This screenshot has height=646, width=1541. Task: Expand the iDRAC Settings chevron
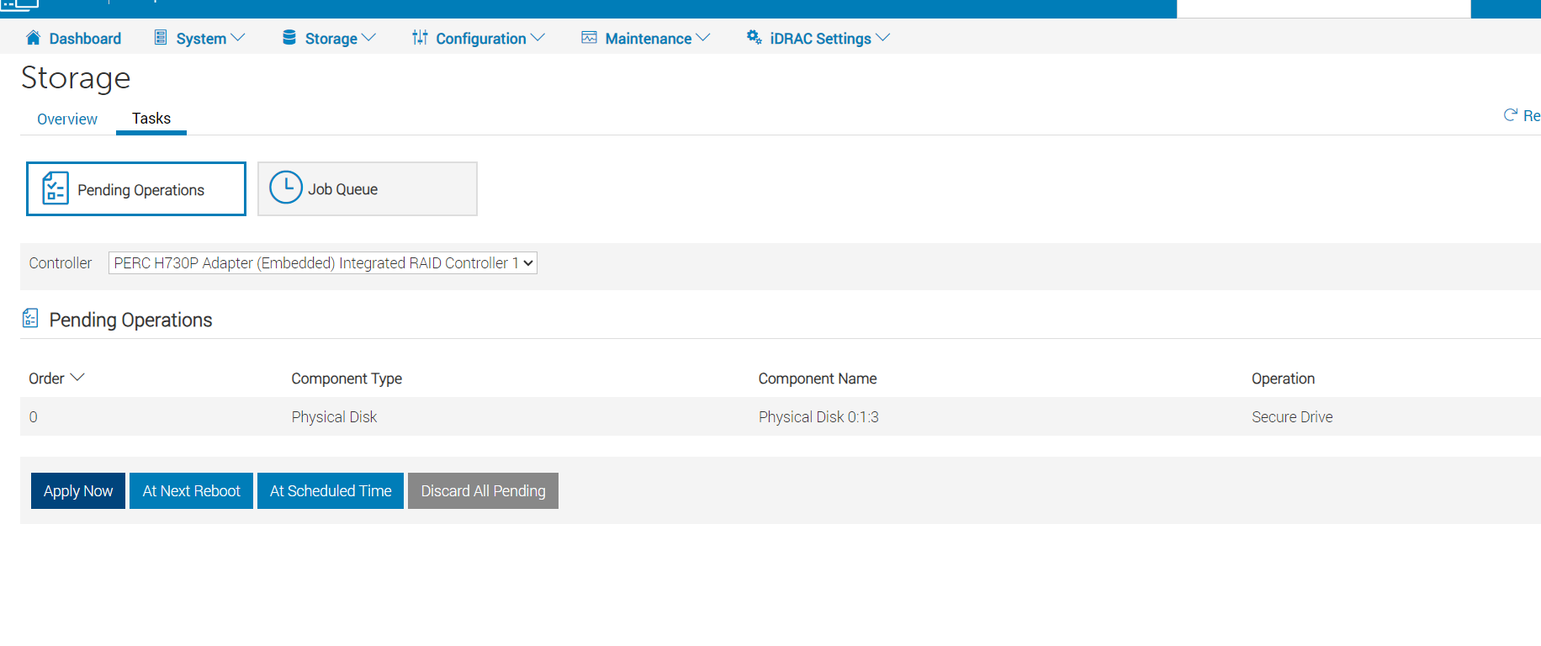pos(882,38)
